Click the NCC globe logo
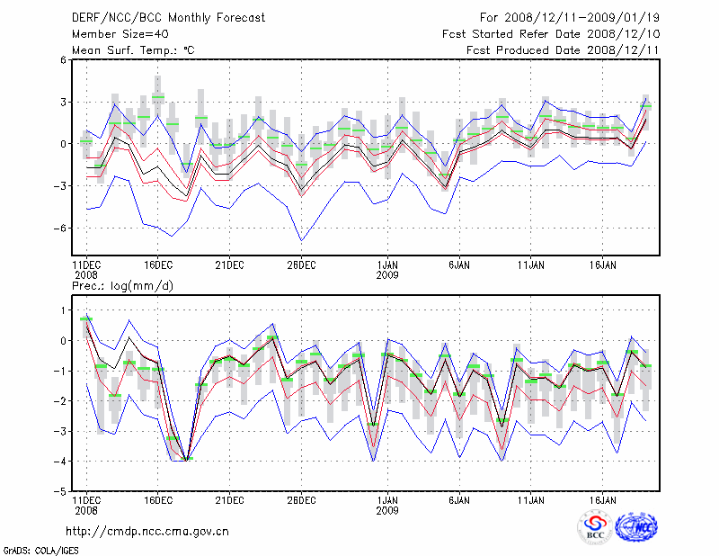Viewport: 719px width, 556px height. click(x=635, y=527)
